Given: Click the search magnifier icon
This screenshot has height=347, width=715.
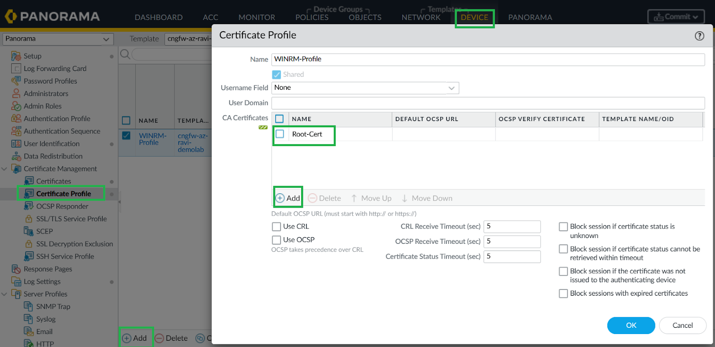Looking at the screenshot, I should (125, 54).
